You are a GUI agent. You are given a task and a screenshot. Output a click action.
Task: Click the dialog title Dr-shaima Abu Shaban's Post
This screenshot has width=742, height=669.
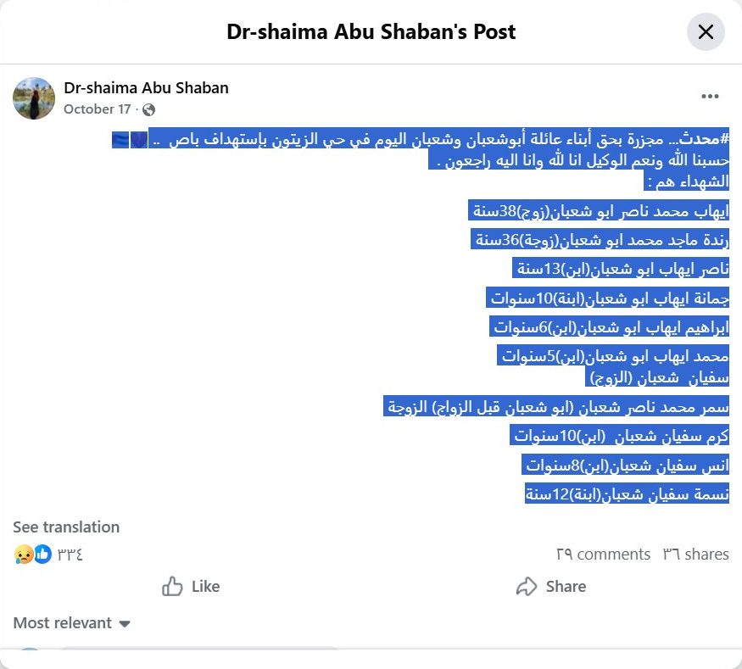coord(371,32)
